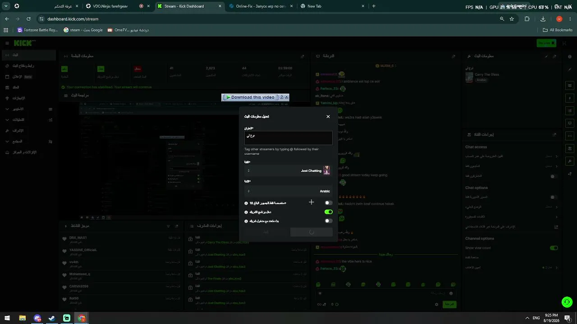
Task: Click the pencil icon in right rail
Action: click(570, 70)
